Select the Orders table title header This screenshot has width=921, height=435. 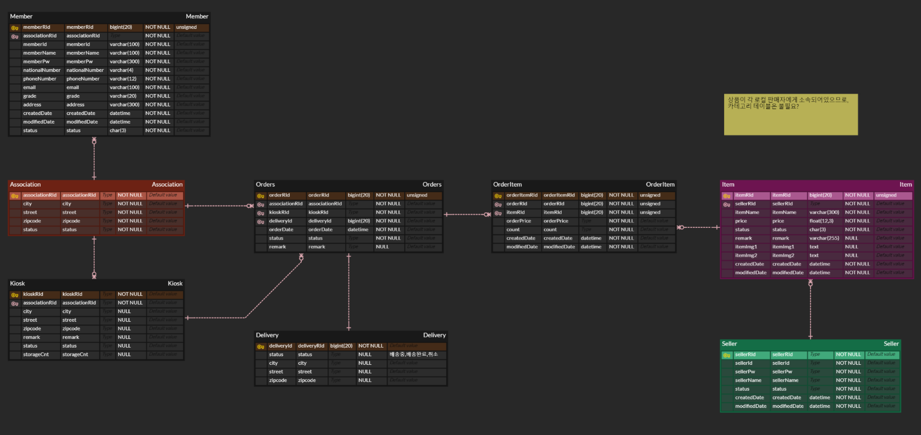[x=348, y=184]
